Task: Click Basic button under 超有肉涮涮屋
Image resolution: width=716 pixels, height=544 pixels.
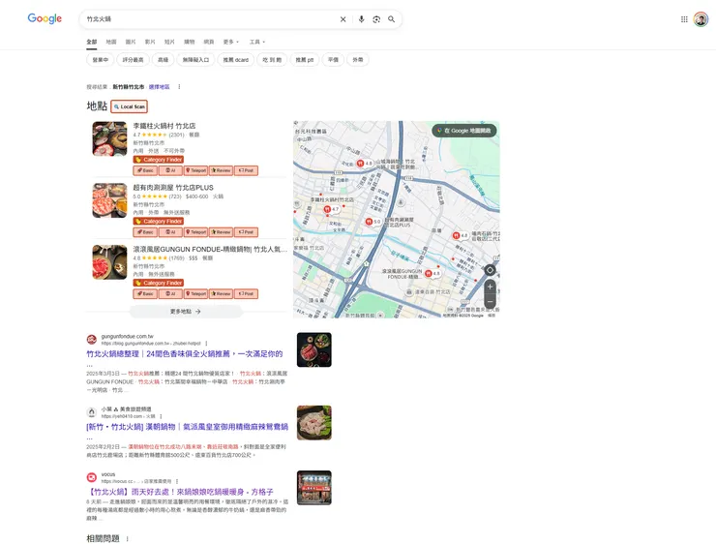Action: point(145,232)
